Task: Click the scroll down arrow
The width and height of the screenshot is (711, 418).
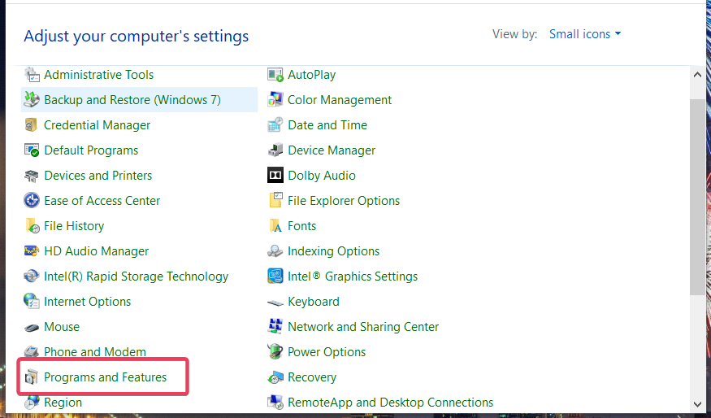Action: 697,404
